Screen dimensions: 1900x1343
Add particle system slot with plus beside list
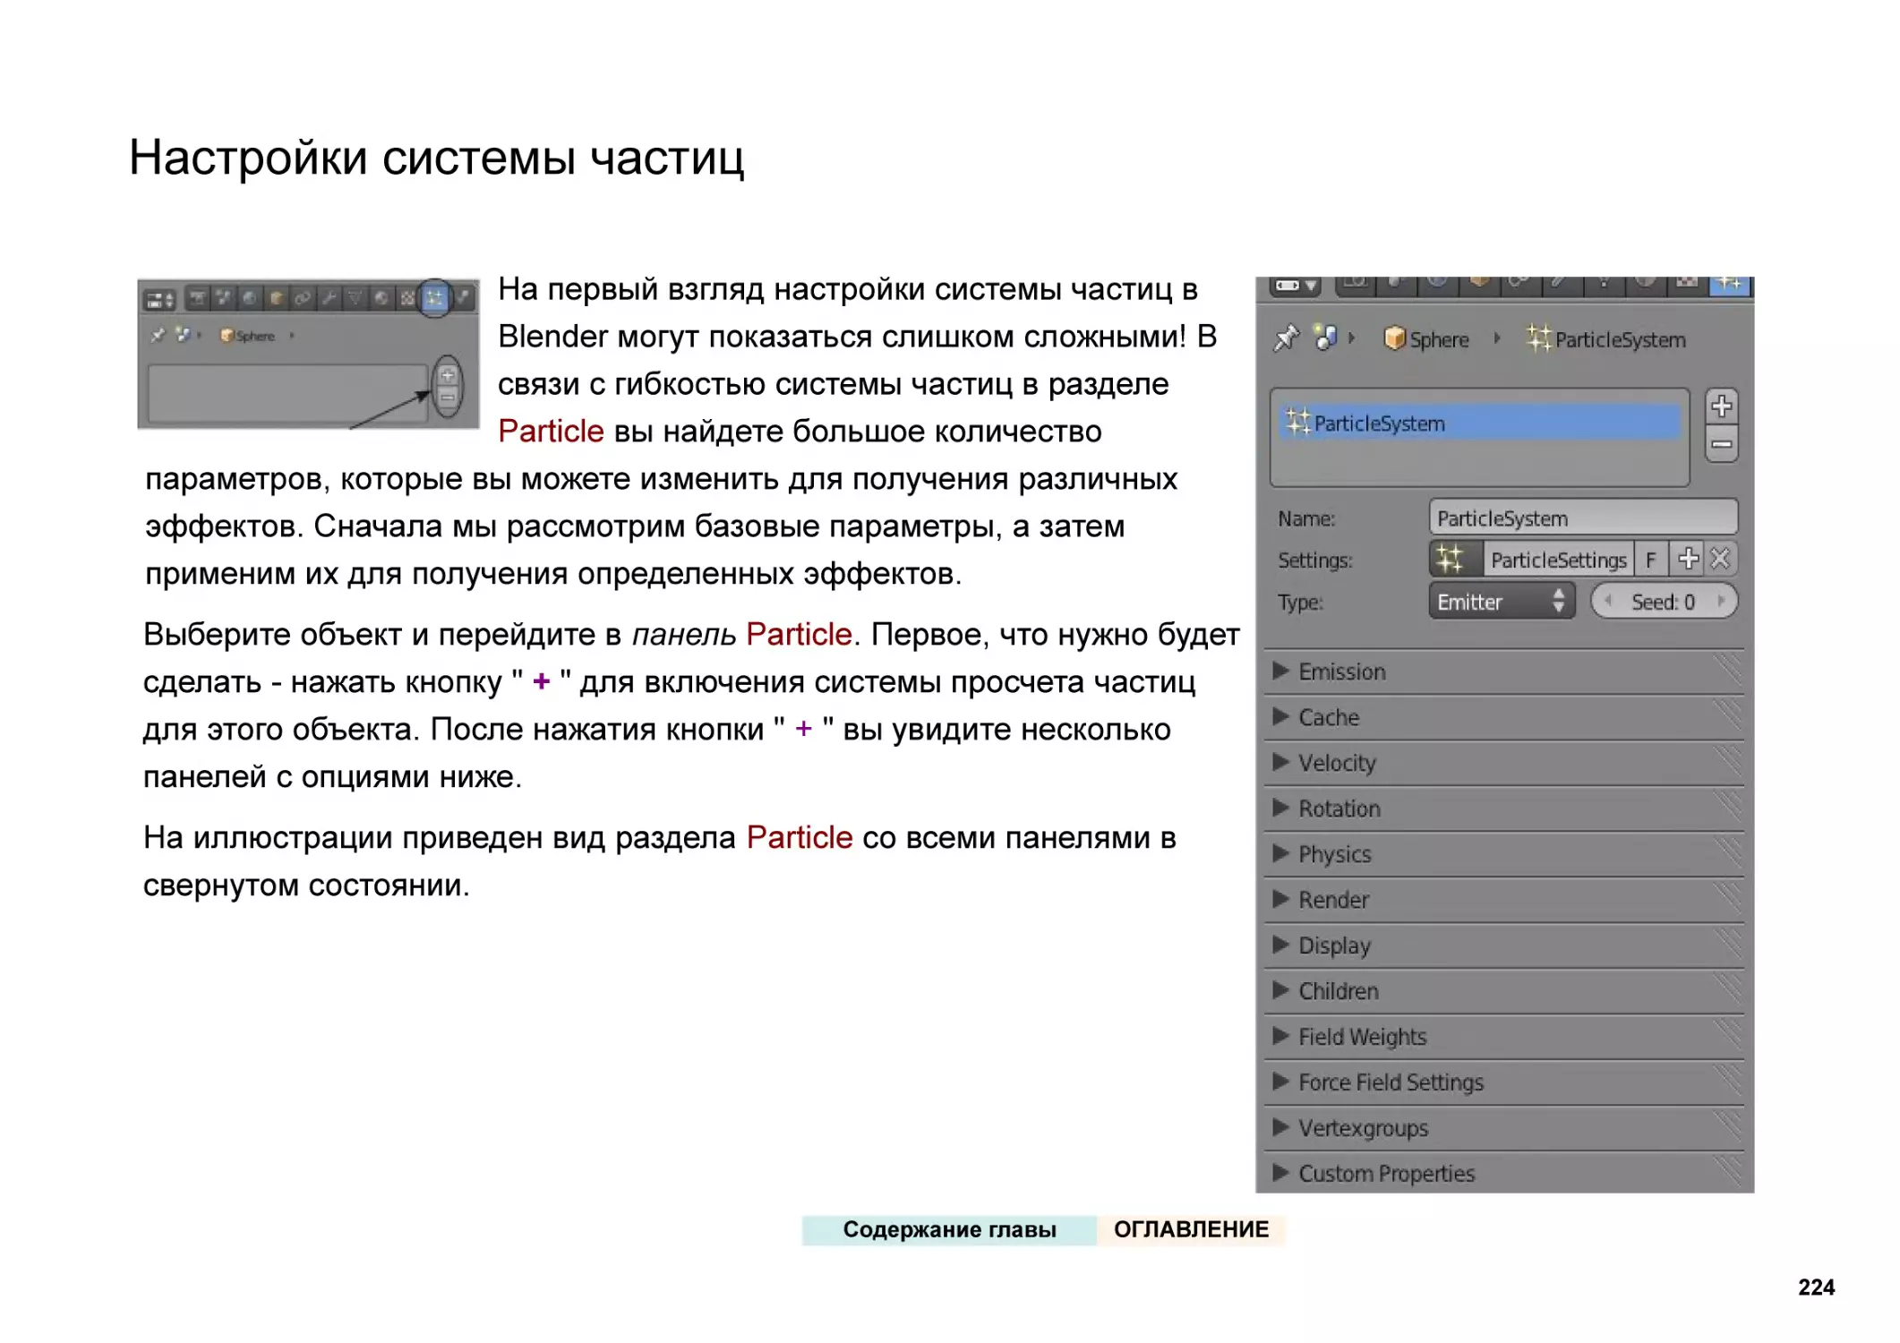(1721, 406)
